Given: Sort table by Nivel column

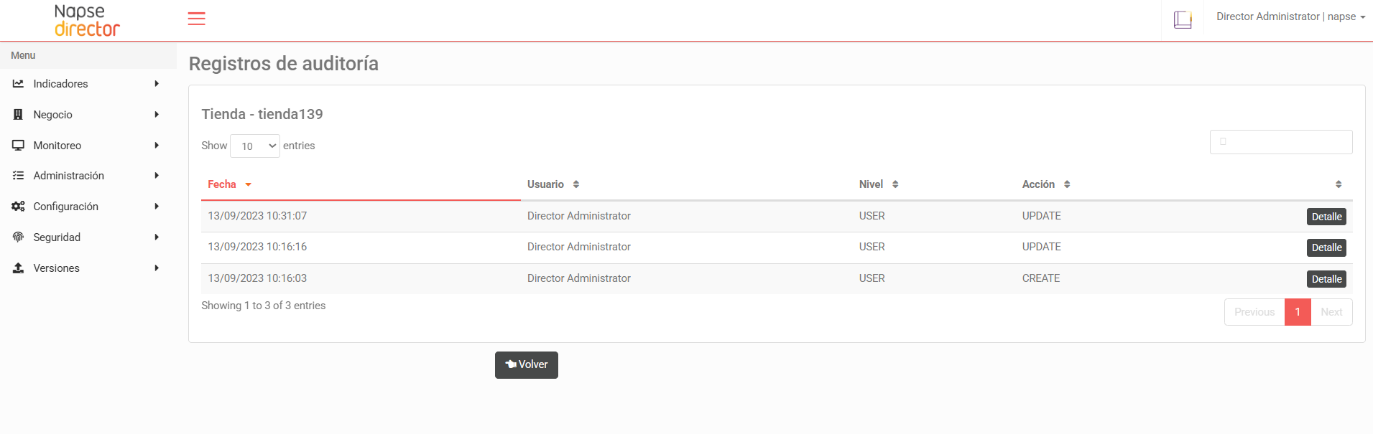Looking at the screenshot, I should (879, 184).
